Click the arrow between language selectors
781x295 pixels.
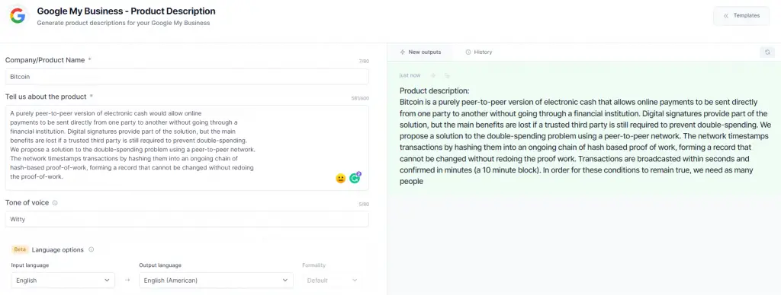[127, 280]
